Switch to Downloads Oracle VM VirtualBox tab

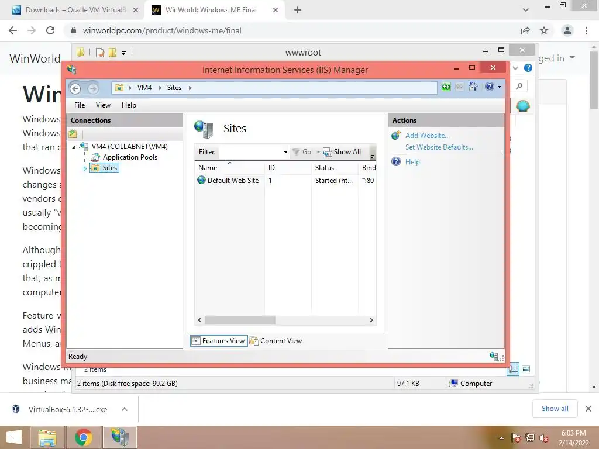pyautogui.click(x=75, y=10)
